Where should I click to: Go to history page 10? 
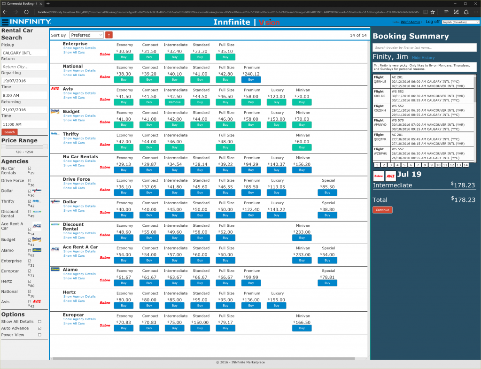point(438,165)
